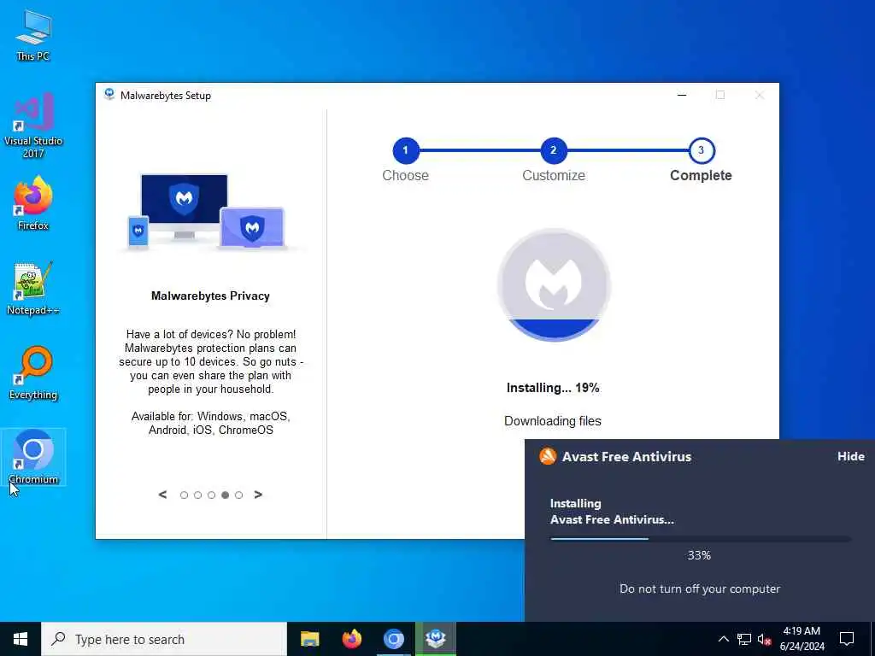Click the Do not turn off your computer text
This screenshot has width=875, height=656.
click(x=700, y=589)
